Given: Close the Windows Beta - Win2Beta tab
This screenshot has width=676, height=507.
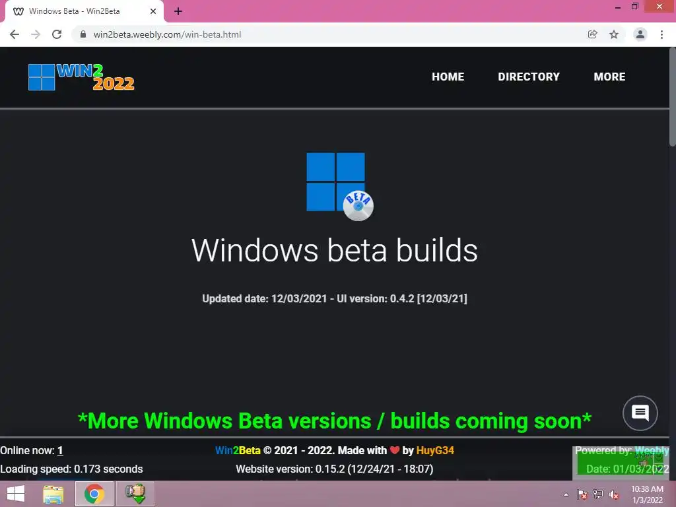Looking at the screenshot, I should pos(153,11).
